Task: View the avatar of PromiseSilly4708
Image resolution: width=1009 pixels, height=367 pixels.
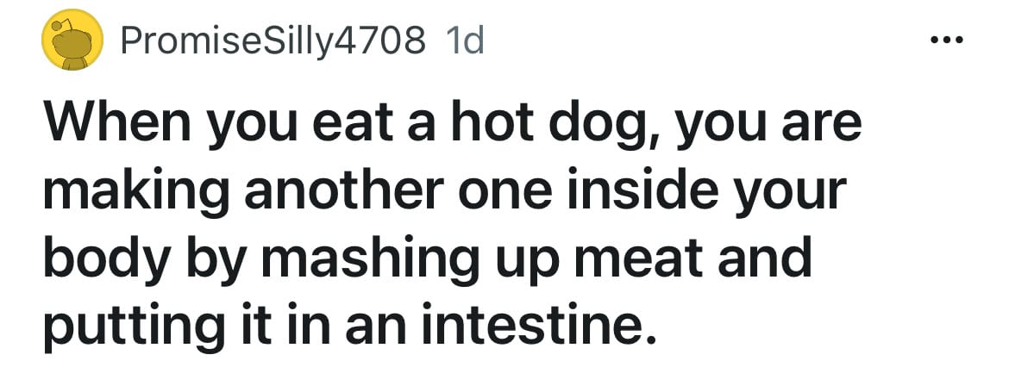Action: tap(72, 40)
